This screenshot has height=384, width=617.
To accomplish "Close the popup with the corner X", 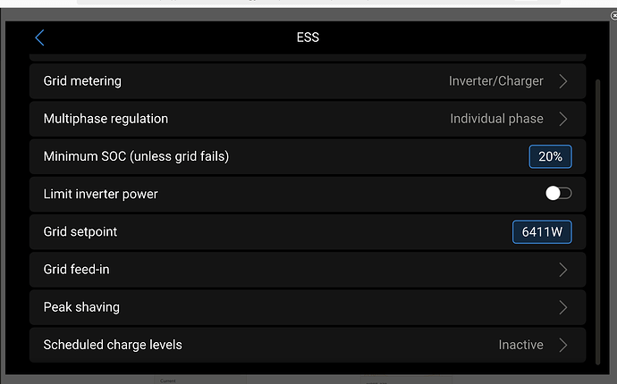I will coord(613,16).
